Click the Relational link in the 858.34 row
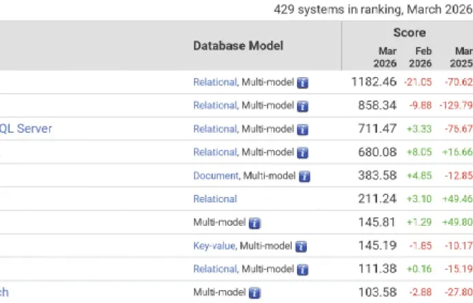Image resolution: width=473 pixels, height=303 pixels. pyautogui.click(x=214, y=106)
